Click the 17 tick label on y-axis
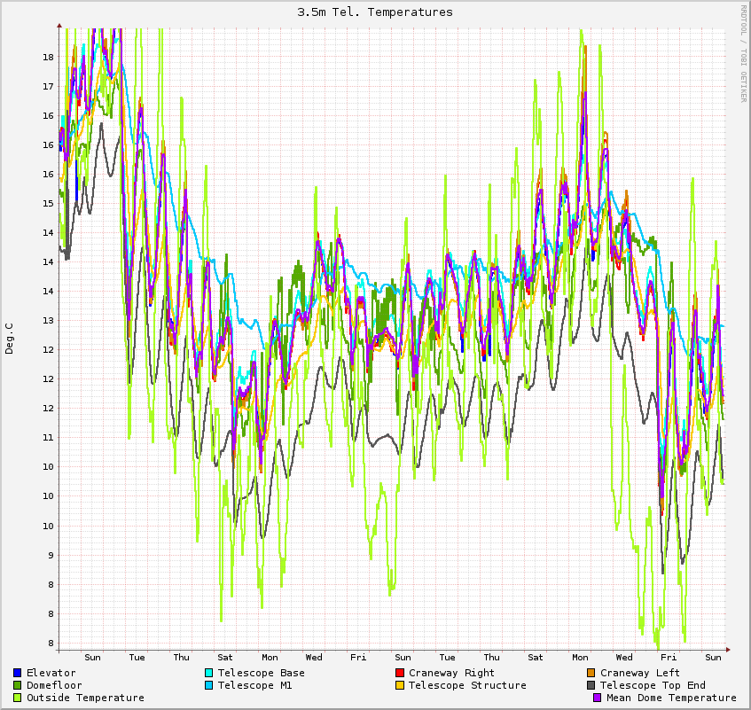Screen dimensions: 751x710 tap(48, 86)
